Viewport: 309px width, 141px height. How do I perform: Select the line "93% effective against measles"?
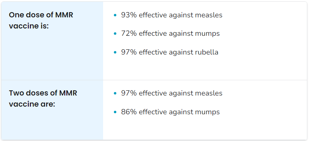pos(172,15)
